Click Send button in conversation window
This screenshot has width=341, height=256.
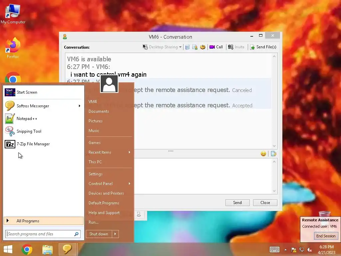click(x=237, y=202)
